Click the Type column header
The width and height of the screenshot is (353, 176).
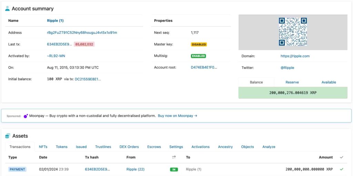tap(13, 157)
